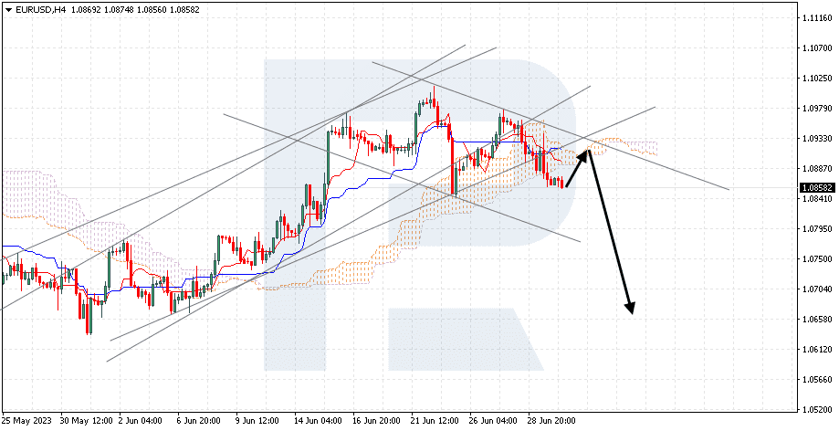Viewport: 839px width, 431px height.
Task: Click the 14 Jun 04:00 time label
Action: coord(318,421)
